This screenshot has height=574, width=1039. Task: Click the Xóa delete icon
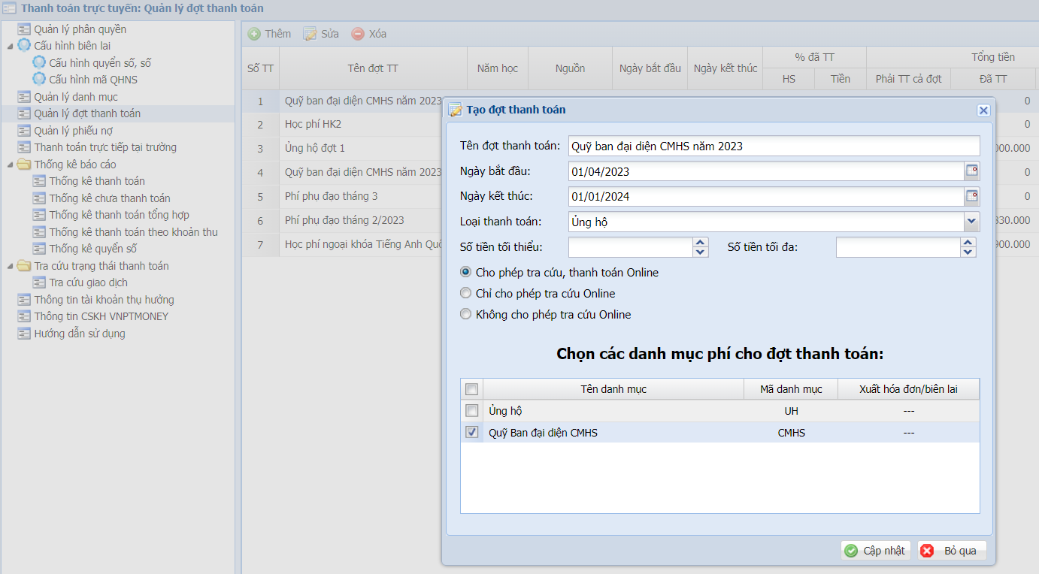point(358,34)
